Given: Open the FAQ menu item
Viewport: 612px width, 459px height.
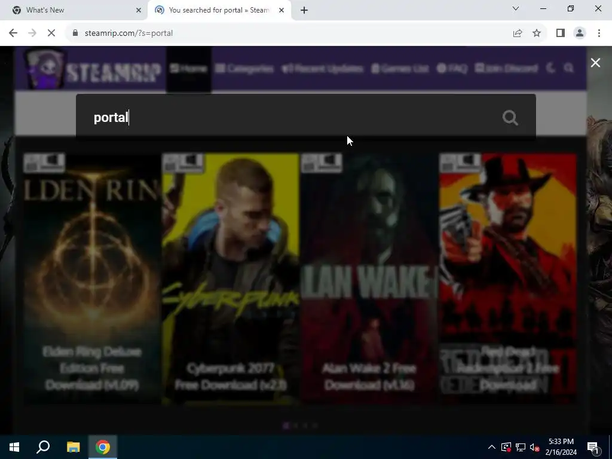Looking at the screenshot, I should coord(452,69).
